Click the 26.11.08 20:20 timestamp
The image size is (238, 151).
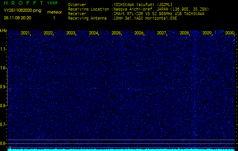17,18
